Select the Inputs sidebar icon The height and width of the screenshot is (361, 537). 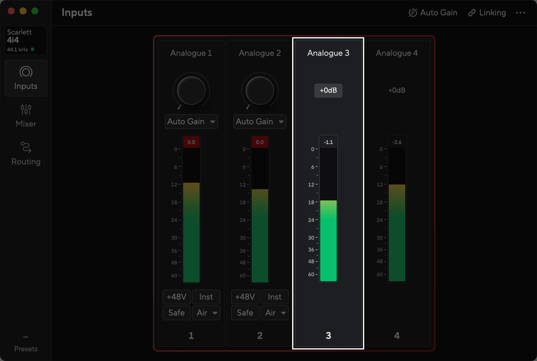click(x=26, y=72)
